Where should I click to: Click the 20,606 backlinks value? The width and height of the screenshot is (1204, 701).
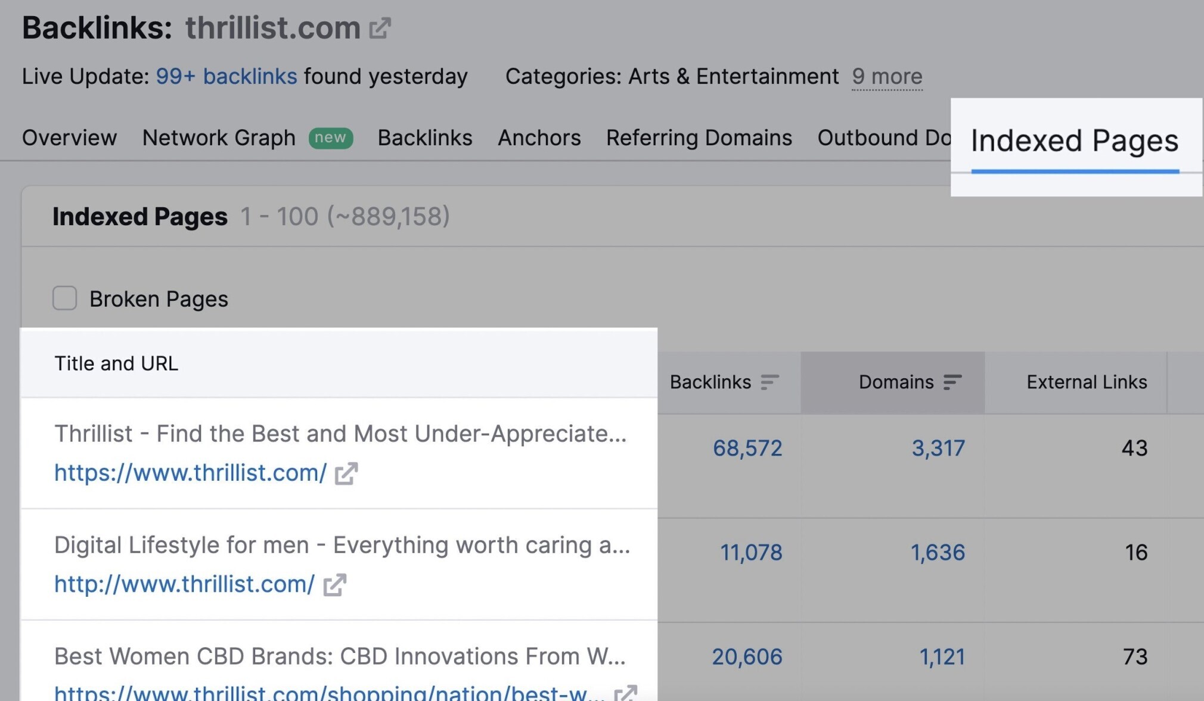coord(747,656)
